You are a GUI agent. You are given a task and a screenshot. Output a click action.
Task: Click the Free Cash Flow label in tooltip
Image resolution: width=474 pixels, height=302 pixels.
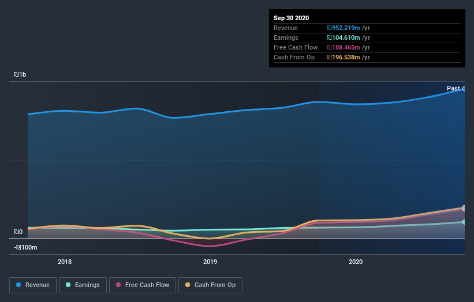[x=296, y=47]
